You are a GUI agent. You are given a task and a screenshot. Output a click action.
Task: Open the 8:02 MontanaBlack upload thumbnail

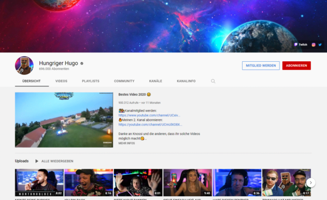(39, 183)
